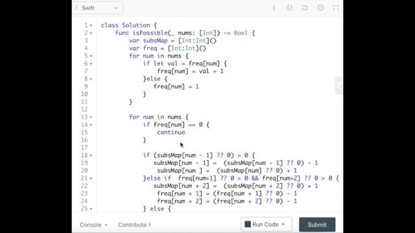
Task: Click '} else {' on line 25
Action: 157,209
